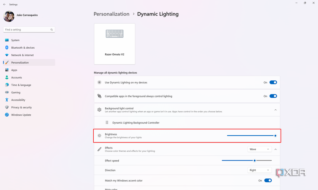Click the Network & internet wifi icon
Viewport: 318px width, 190px height.
pos(7,55)
